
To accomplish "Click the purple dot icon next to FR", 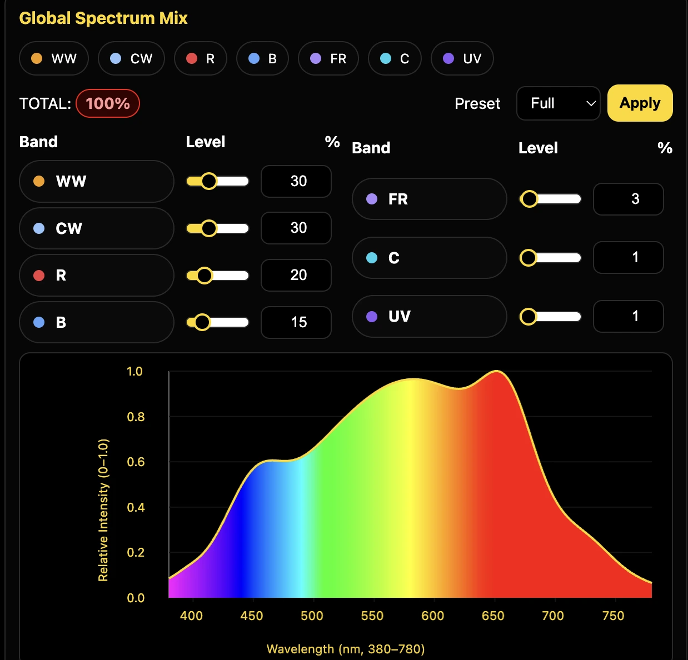I will pos(371,199).
